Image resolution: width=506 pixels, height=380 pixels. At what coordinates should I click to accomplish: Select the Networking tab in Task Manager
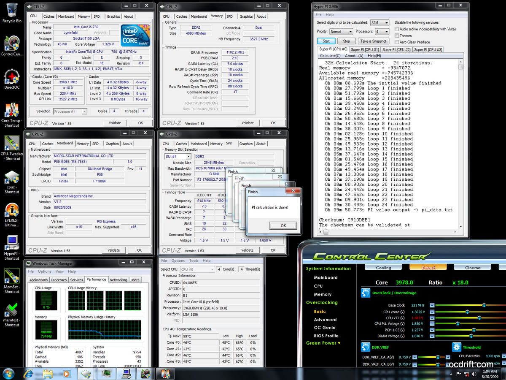click(118, 280)
